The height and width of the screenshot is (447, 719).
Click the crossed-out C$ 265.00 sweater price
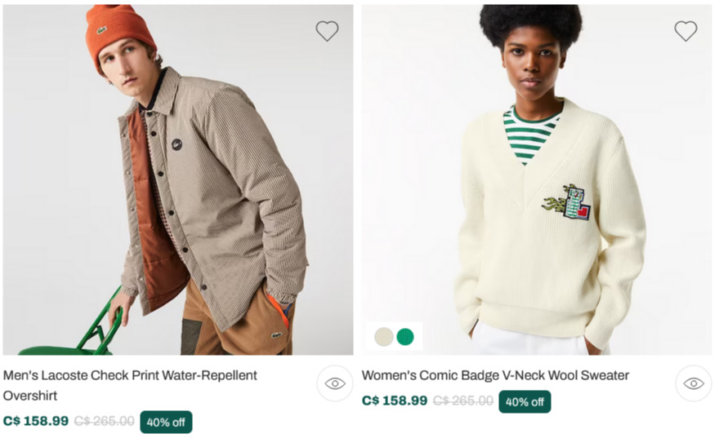[x=463, y=401]
